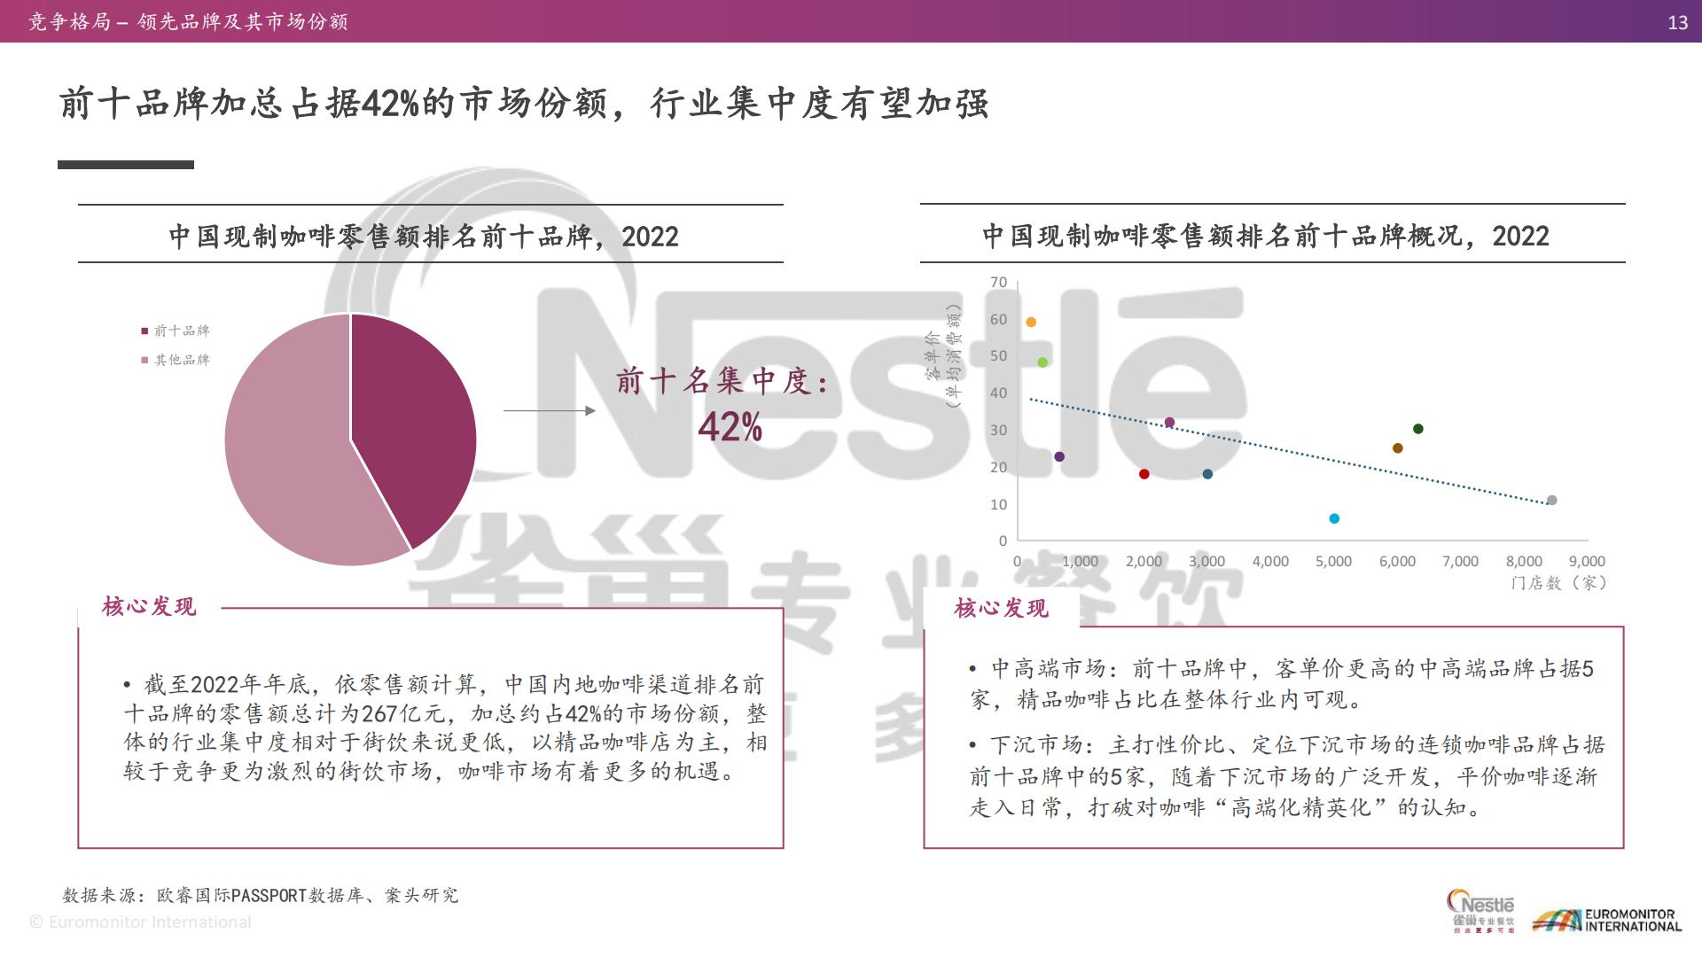
Task: Select the dark green scatter point
Action: 1417,429
